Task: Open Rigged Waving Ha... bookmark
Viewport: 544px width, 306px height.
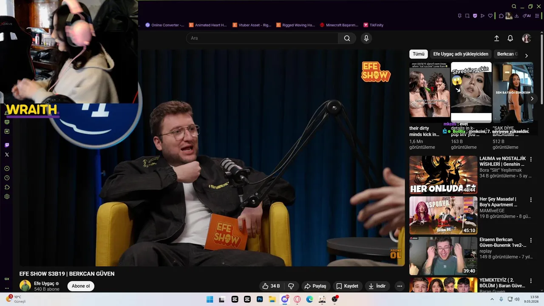Action: (296, 25)
